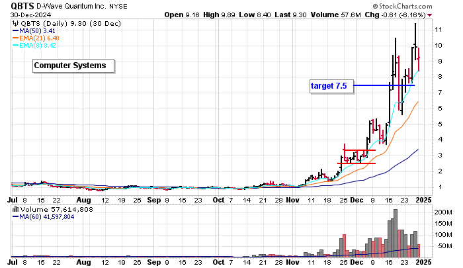463x268 pixels.
Task: Click the EMA(8) 8.42 legend entry
Action: pos(34,46)
